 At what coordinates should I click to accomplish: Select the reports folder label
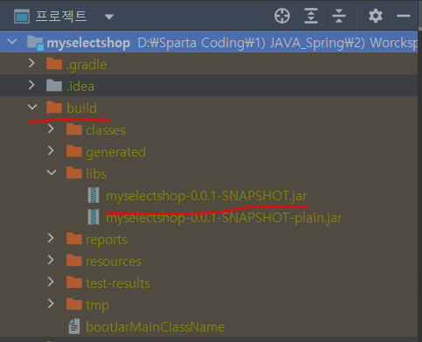pos(107,240)
